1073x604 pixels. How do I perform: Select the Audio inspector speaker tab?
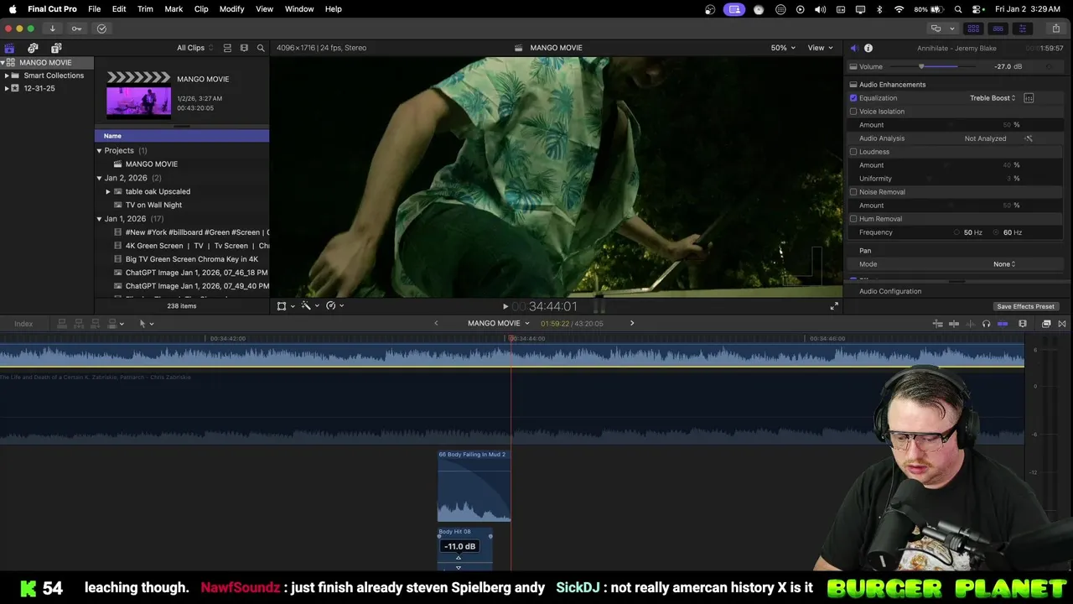coord(853,48)
